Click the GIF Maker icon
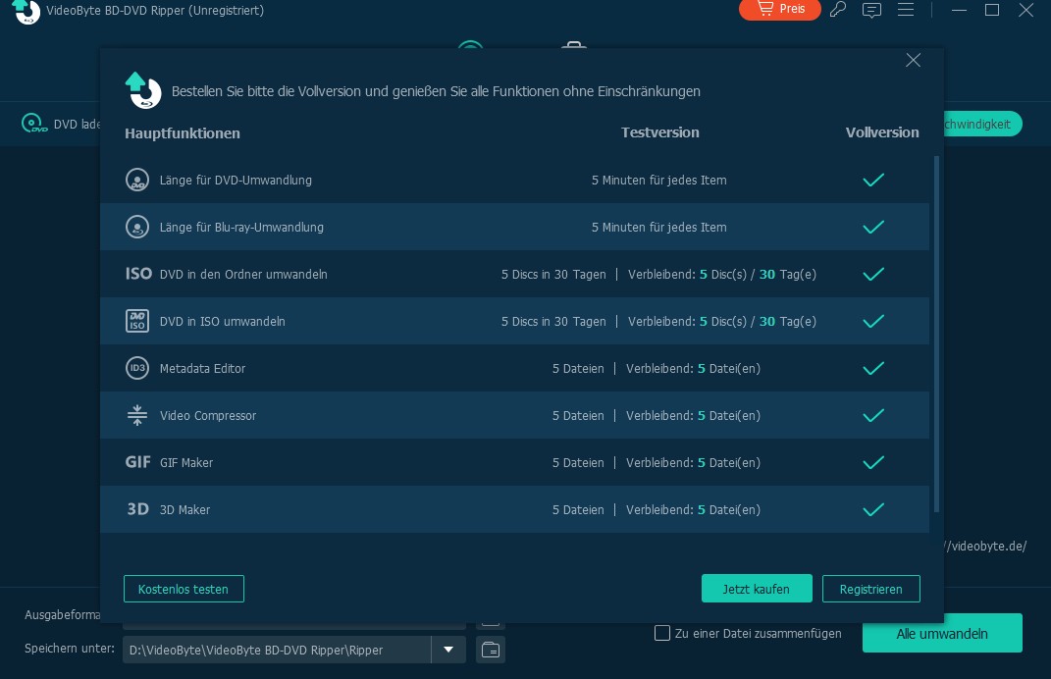The height and width of the screenshot is (679, 1051). [138, 462]
